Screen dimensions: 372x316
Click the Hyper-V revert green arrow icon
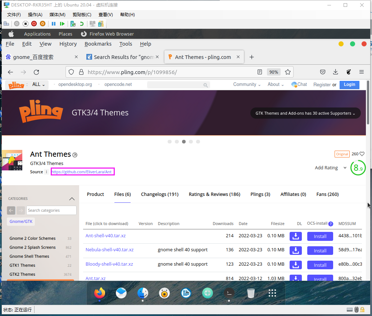tap(82, 24)
